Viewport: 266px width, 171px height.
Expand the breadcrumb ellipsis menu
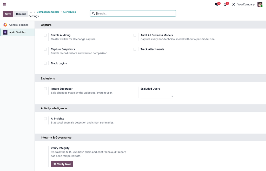point(31,12)
